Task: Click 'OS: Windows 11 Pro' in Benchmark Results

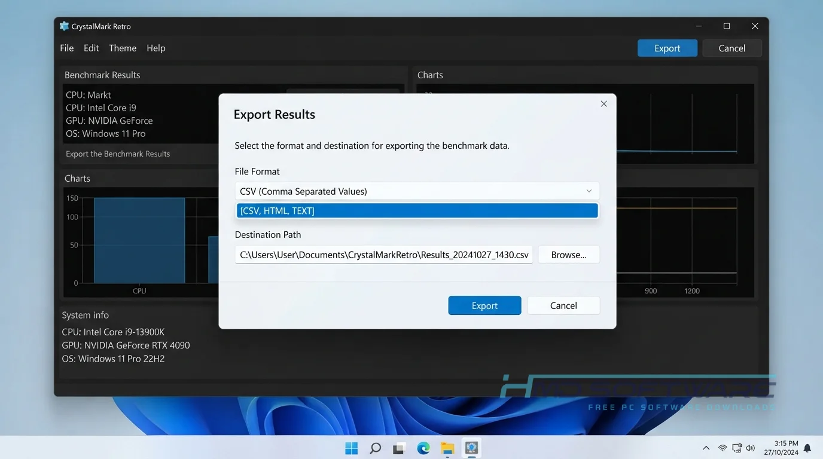Action: pos(106,134)
